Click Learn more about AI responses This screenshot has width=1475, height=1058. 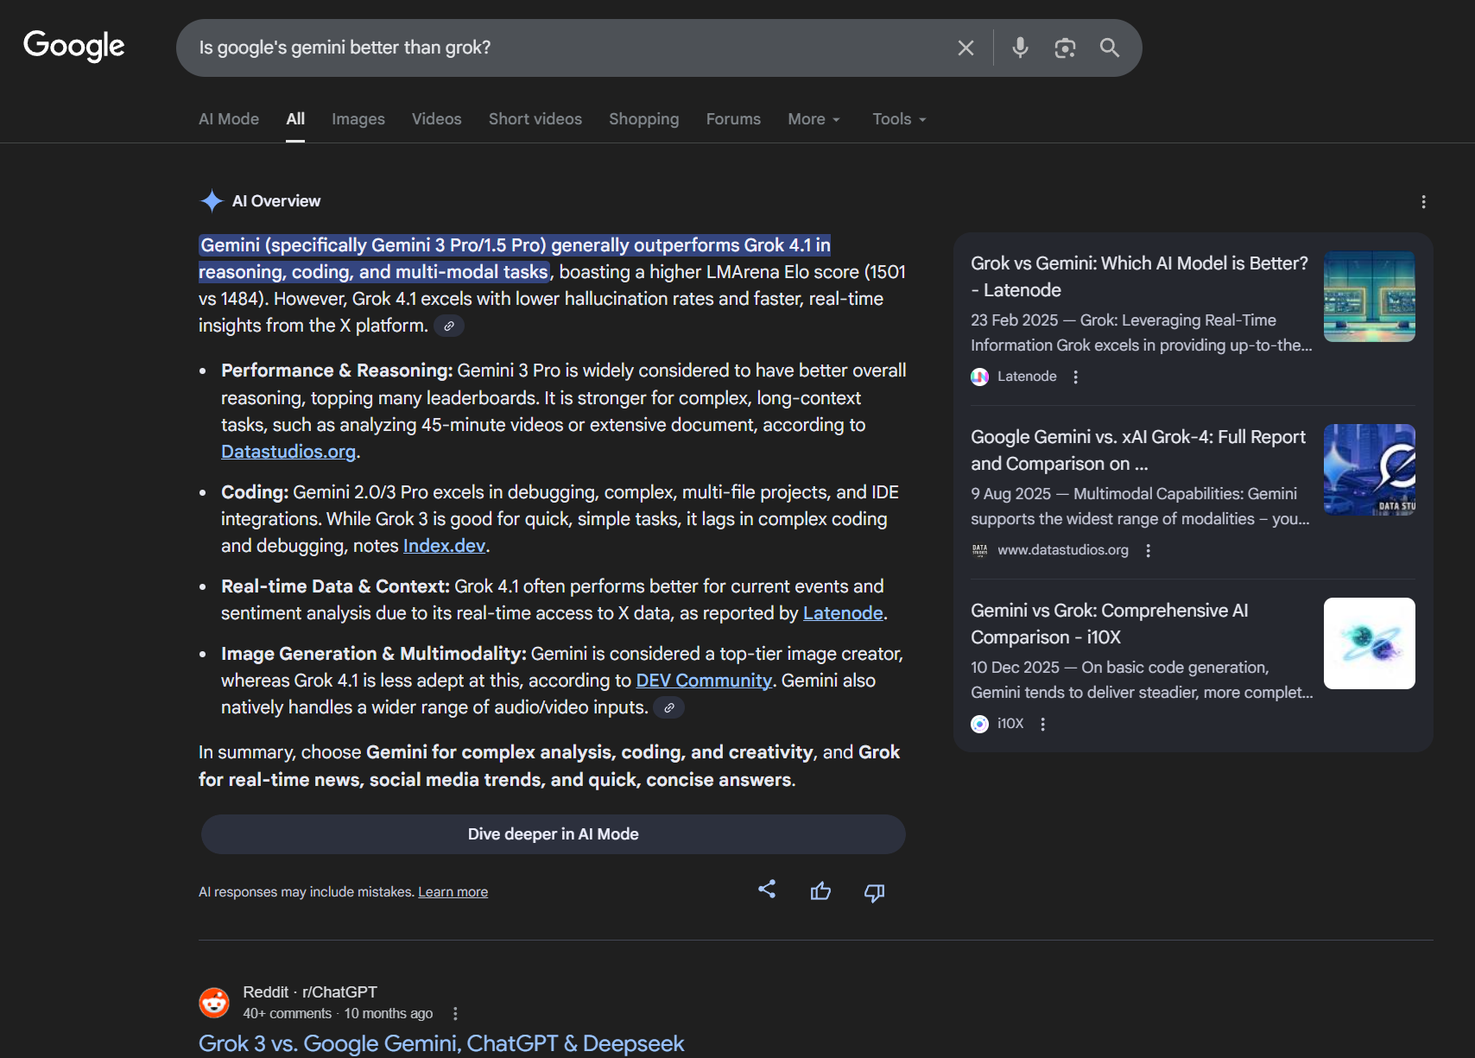pyautogui.click(x=453, y=891)
